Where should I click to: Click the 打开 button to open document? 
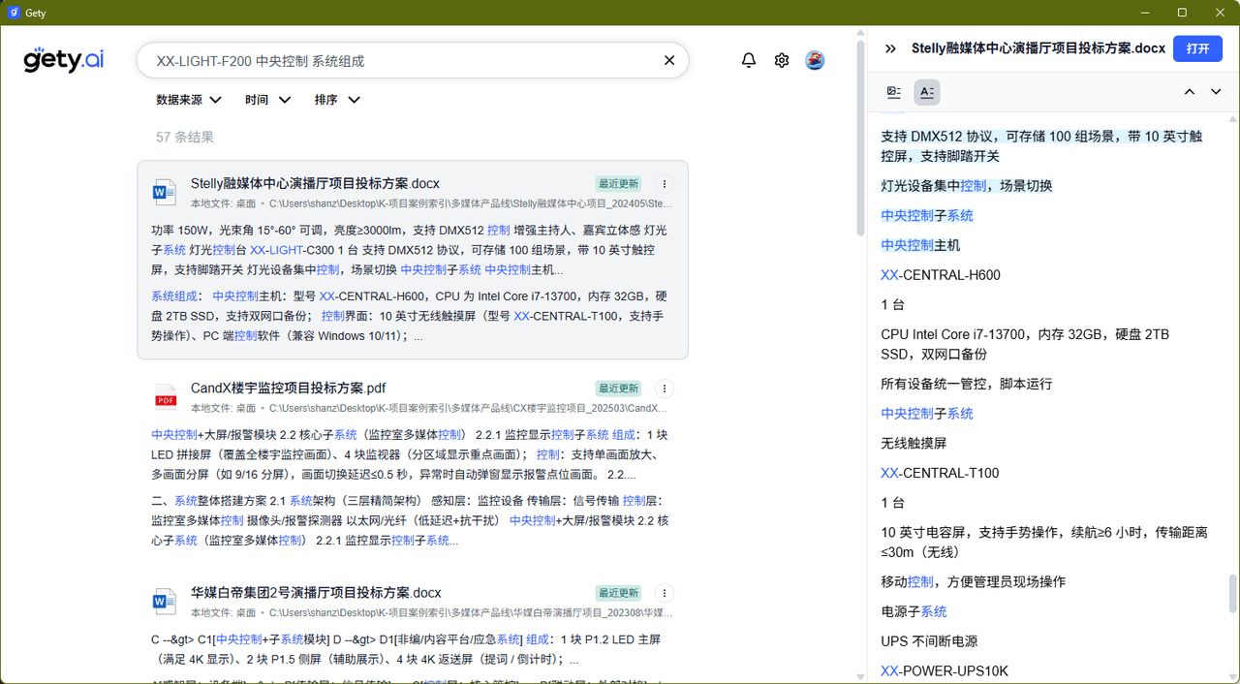(x=1197, y=48)
